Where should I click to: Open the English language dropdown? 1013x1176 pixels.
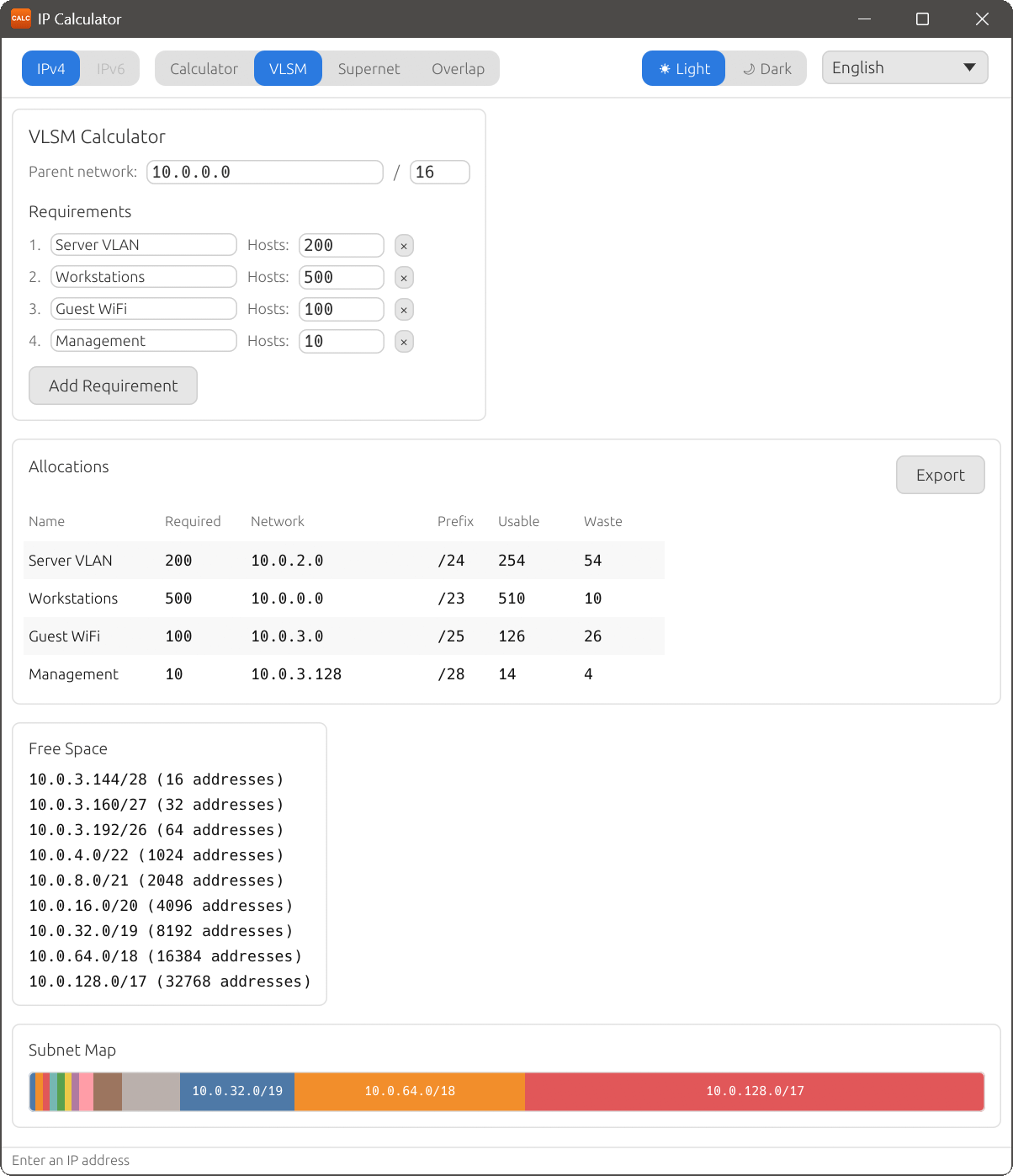click(x=904, y=67)
